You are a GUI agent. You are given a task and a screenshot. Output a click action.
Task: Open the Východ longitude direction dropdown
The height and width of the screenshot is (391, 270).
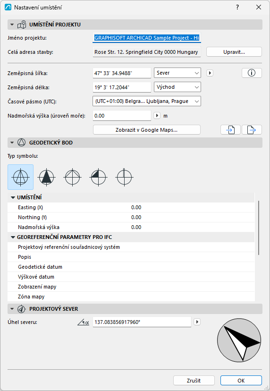177,87
